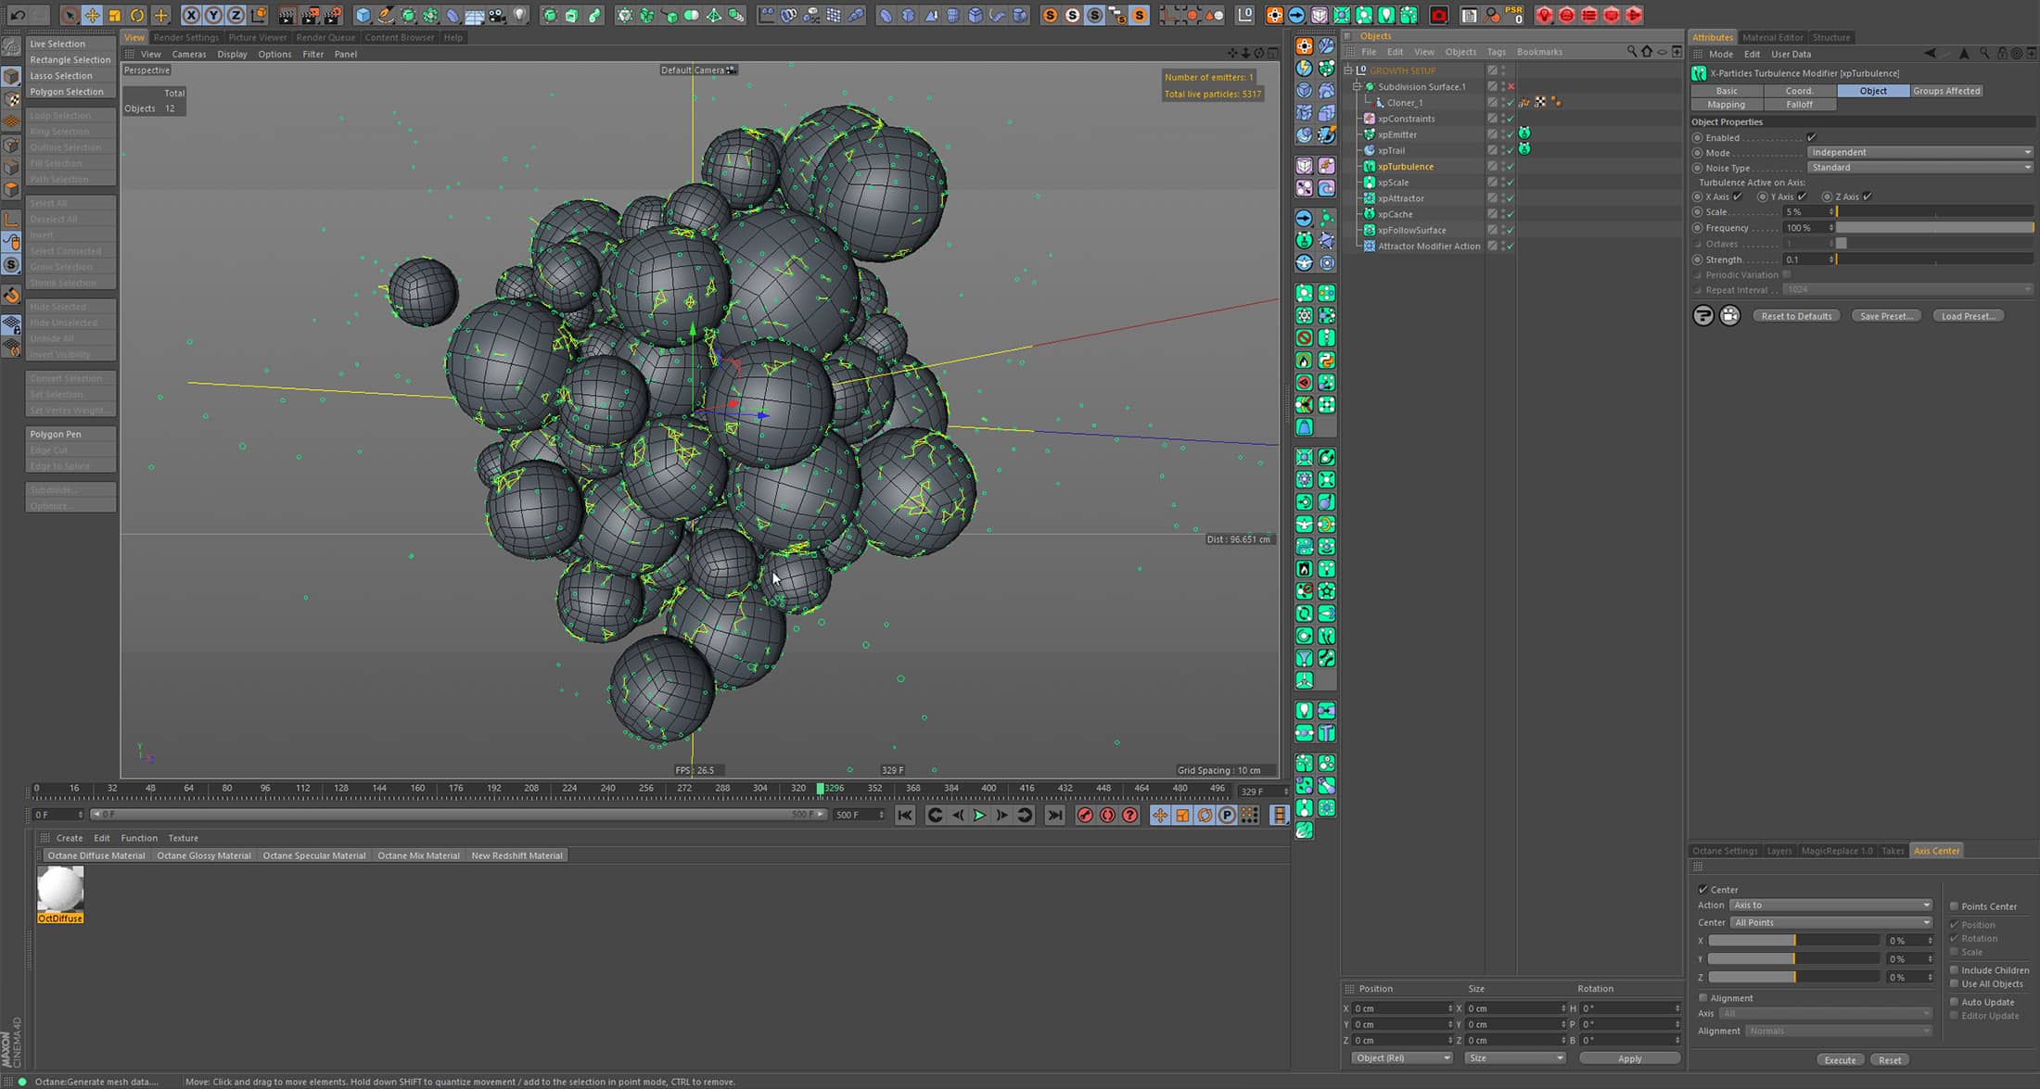Click the search magnifier in Objects panel
Image resolution: width=2040 pixels, height=1089 pixels.
point(1632,52)
